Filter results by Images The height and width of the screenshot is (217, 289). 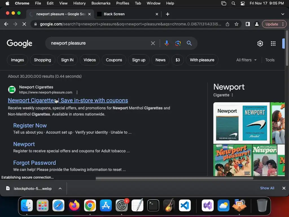click(x=17, y=60)
